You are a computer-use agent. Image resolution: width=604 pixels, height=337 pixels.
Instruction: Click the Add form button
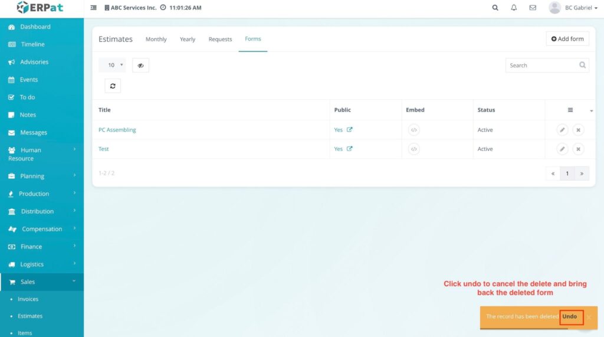(x=567, y=39)
